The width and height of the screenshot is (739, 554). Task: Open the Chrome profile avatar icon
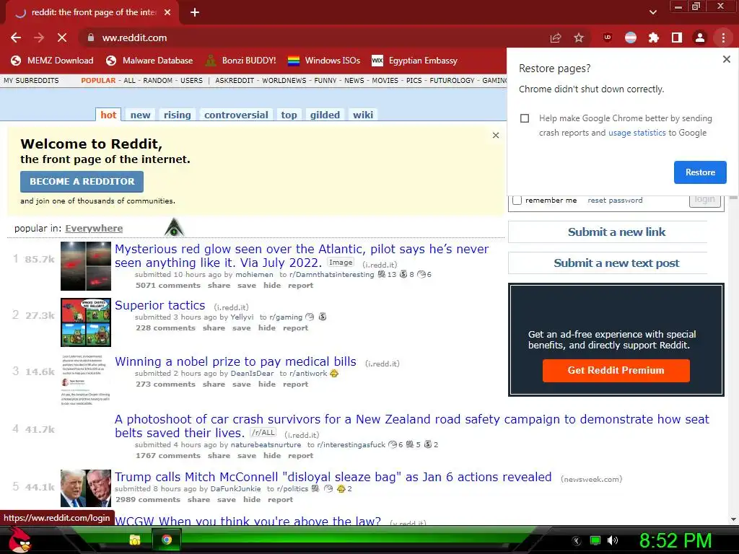coord(700,38)
